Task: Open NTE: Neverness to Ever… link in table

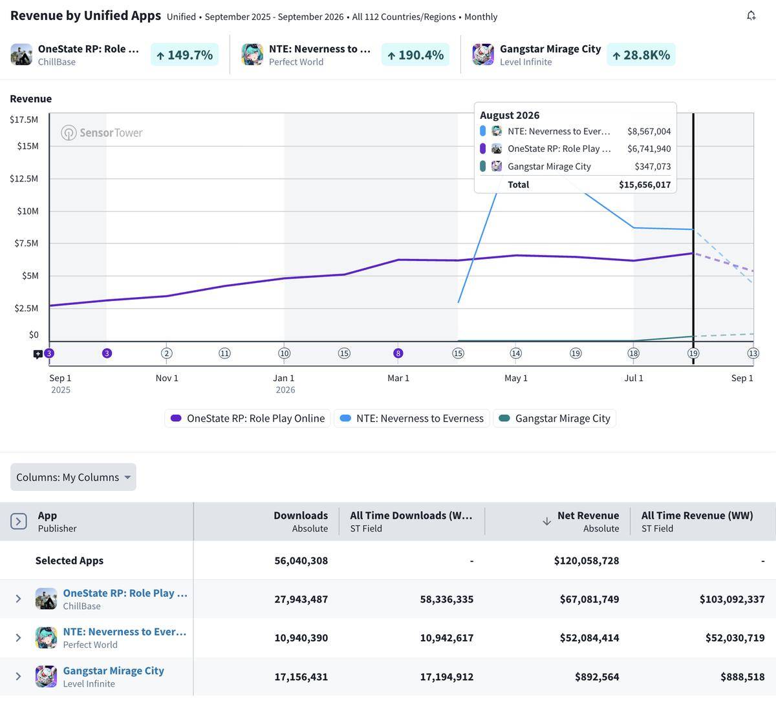Action: pyautogui.click(x=125, y=632)
